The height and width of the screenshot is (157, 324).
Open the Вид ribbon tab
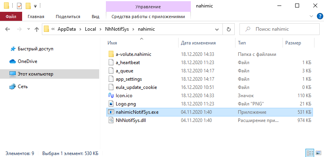96,17
